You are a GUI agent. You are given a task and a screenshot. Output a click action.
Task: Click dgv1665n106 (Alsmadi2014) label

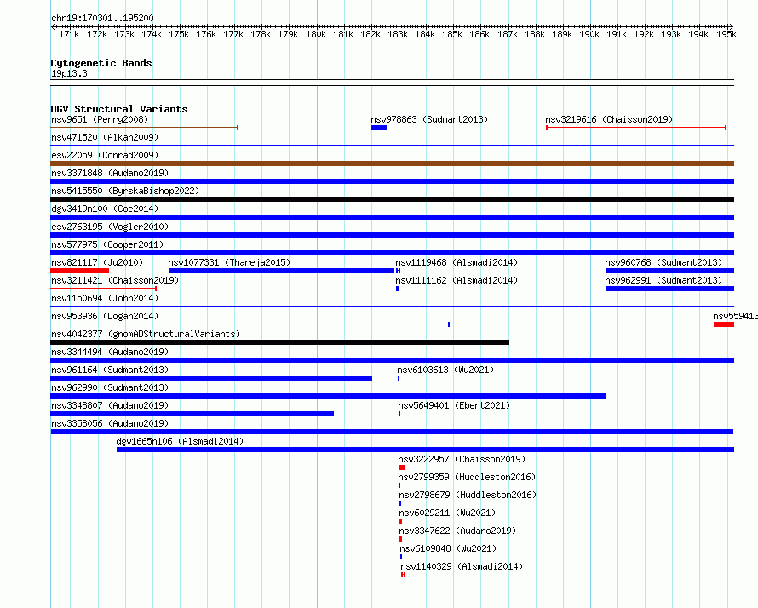tap(180, 441)
